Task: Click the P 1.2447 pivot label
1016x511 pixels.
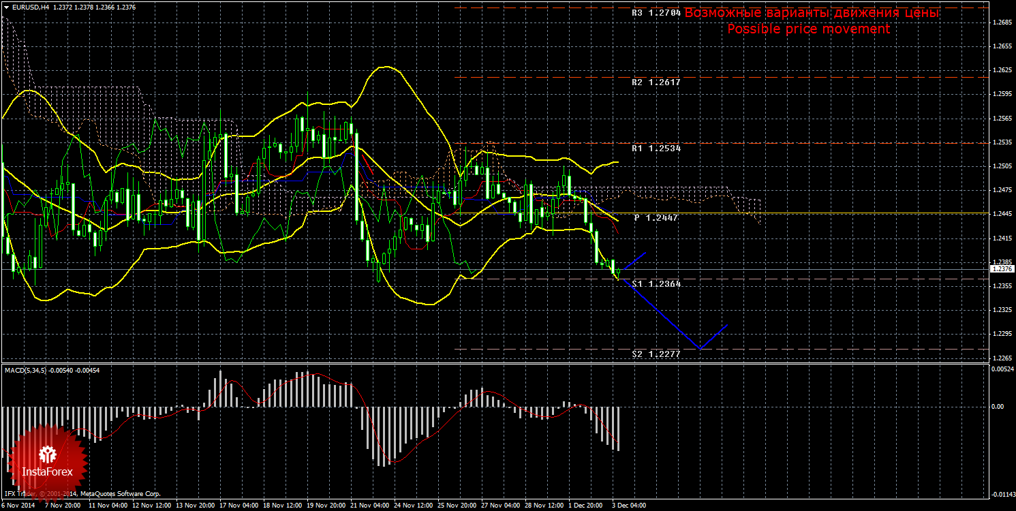Action: point(657,217)
